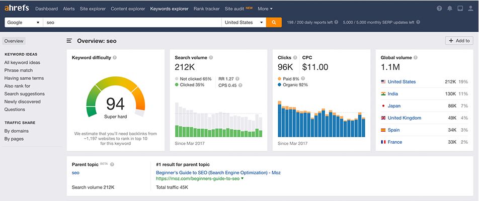This screenshot has width=479, height=201.
Task: Click the keyword difficulty gauge showing 94
Action: [x=116, y=97]
